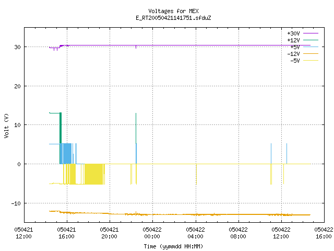Click the y-axis tick value 0
Screen dimensions: 334x251
(x=19, y=164)
